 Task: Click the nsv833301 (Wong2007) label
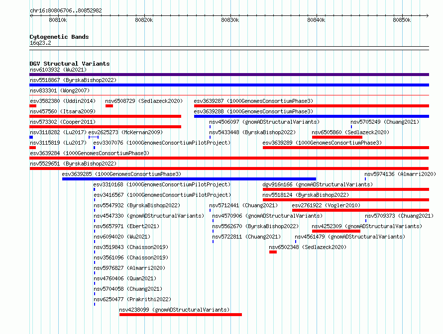tap(60, 90)
